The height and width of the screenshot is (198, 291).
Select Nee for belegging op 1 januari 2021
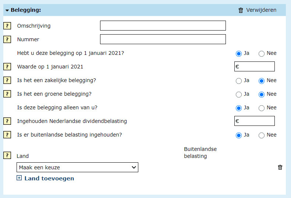262,53
